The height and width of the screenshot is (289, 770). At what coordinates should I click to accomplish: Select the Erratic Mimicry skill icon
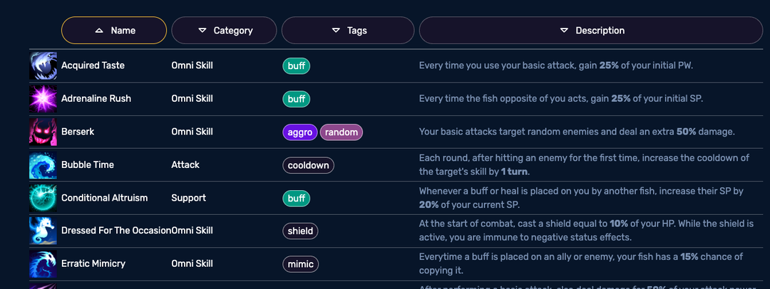point(43,264)
